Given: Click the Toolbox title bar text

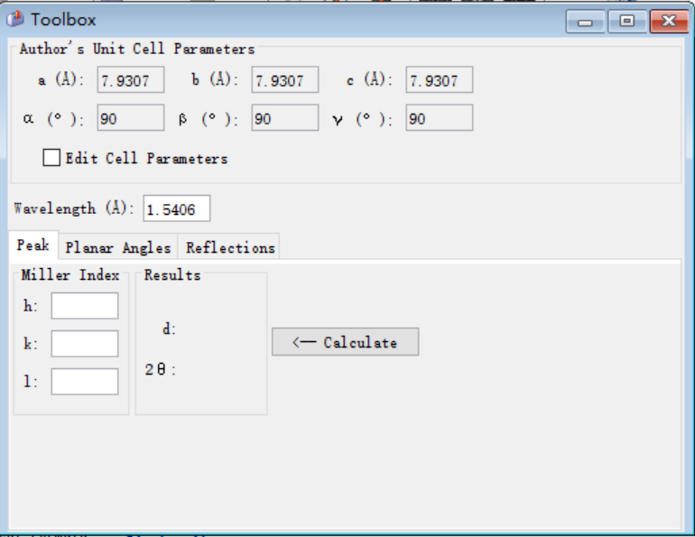Looking at the screenshot, I should (63, 20).
